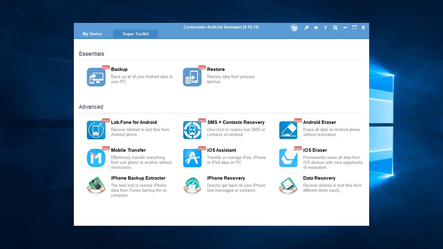The width and height of the screenshot is (443, 249).
Task: Open the Backup tool icon
Action: click(96, 77)
